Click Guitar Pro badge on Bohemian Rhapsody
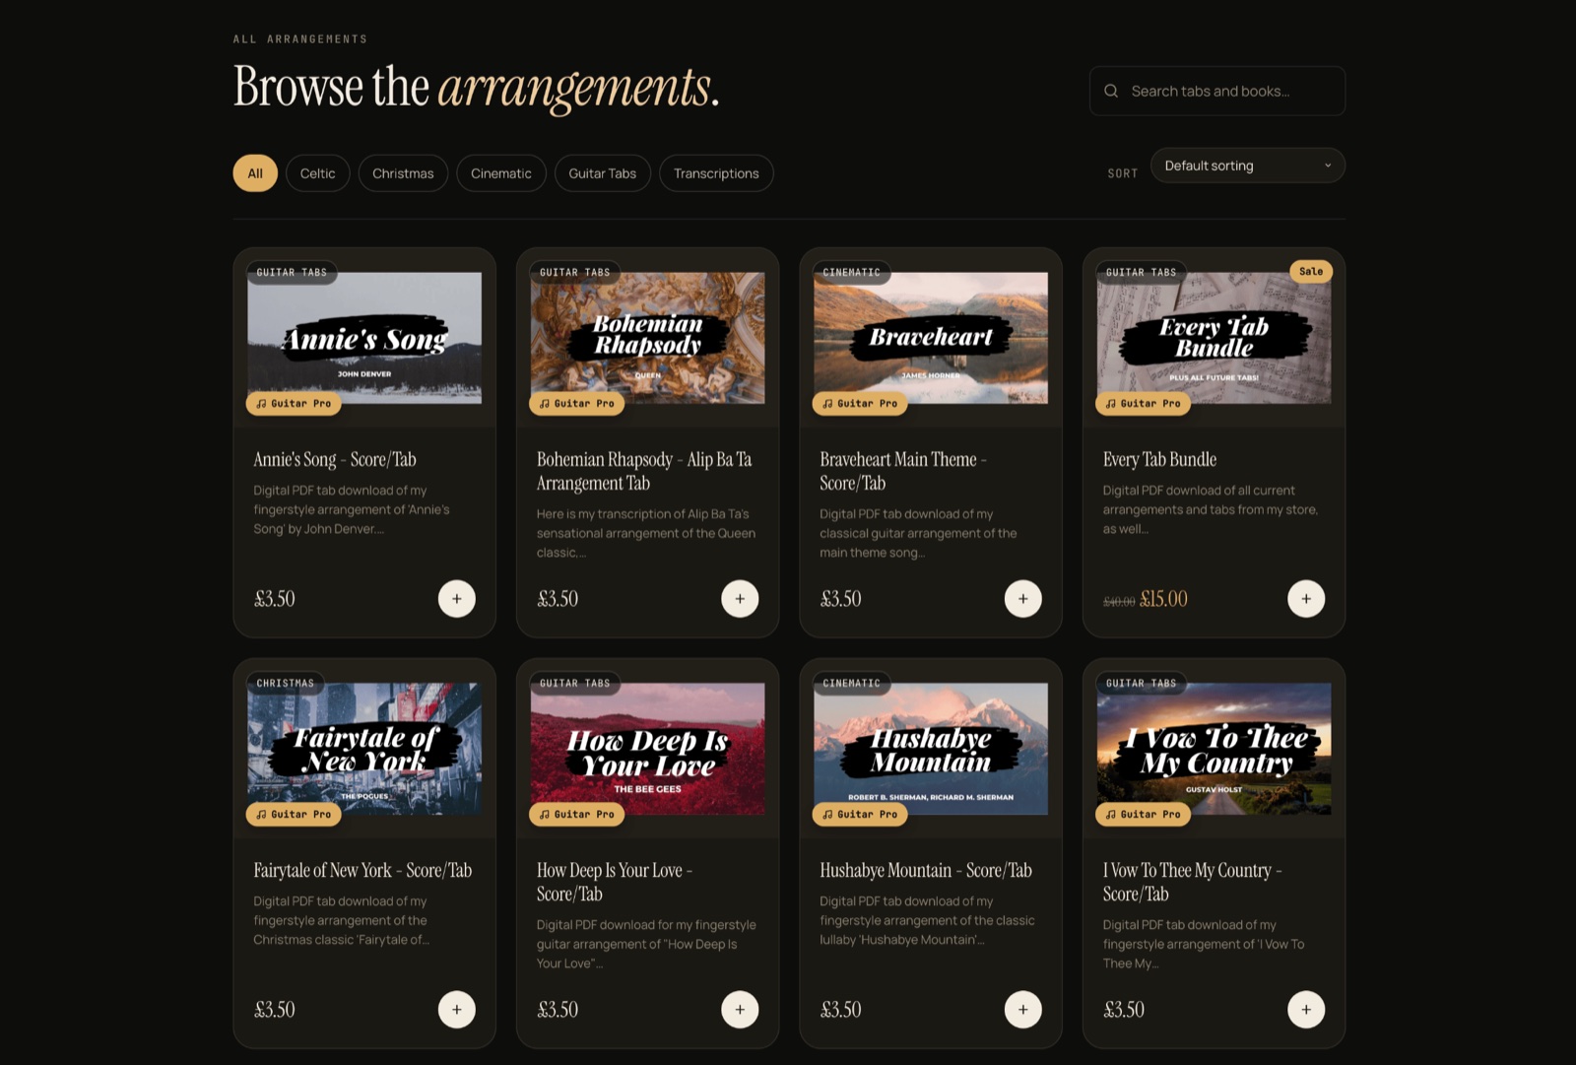 [x=577, y=404]
